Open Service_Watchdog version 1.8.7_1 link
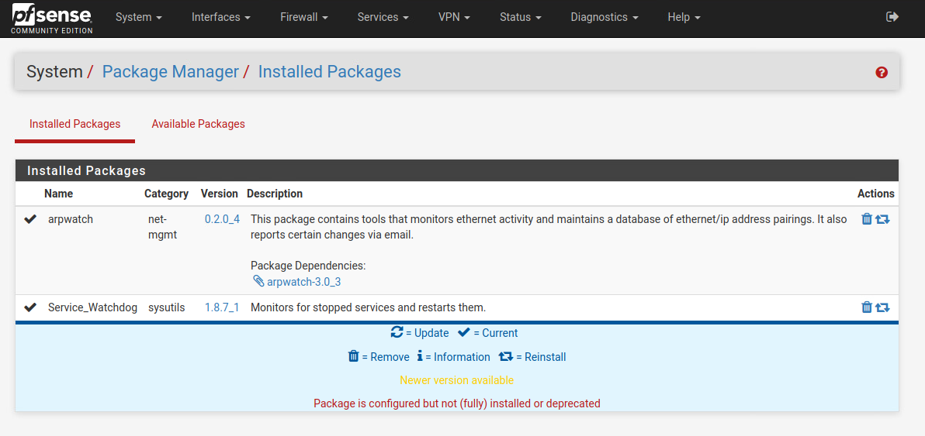The width and height of the screenshot is (925, 436). point(222,307)
